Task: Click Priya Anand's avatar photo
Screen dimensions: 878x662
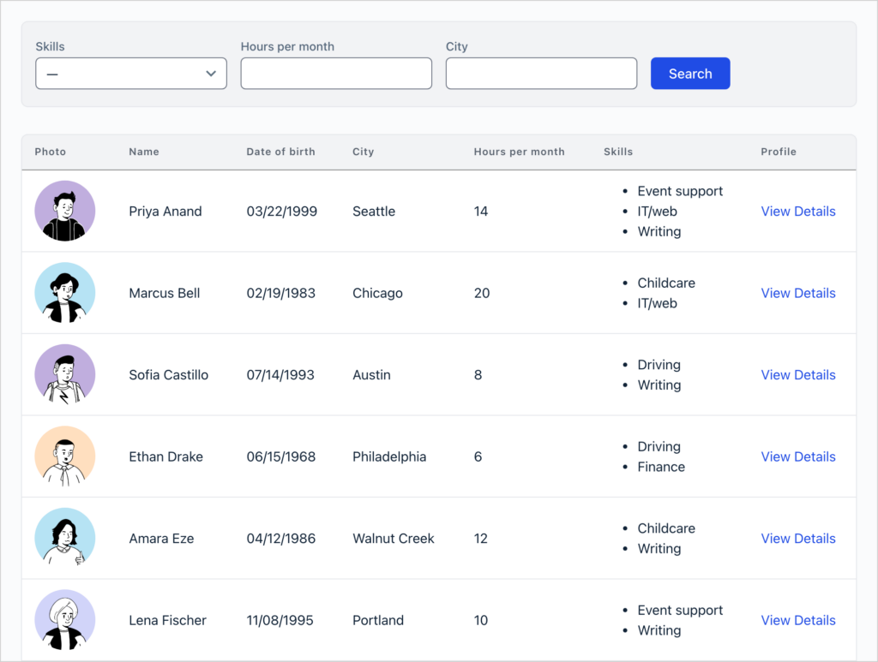Action: (65, 211)
